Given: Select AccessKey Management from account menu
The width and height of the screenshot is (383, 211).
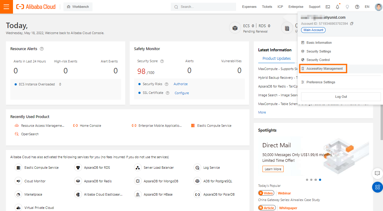Looking at the screenshot, I should [x=324, y=69].
